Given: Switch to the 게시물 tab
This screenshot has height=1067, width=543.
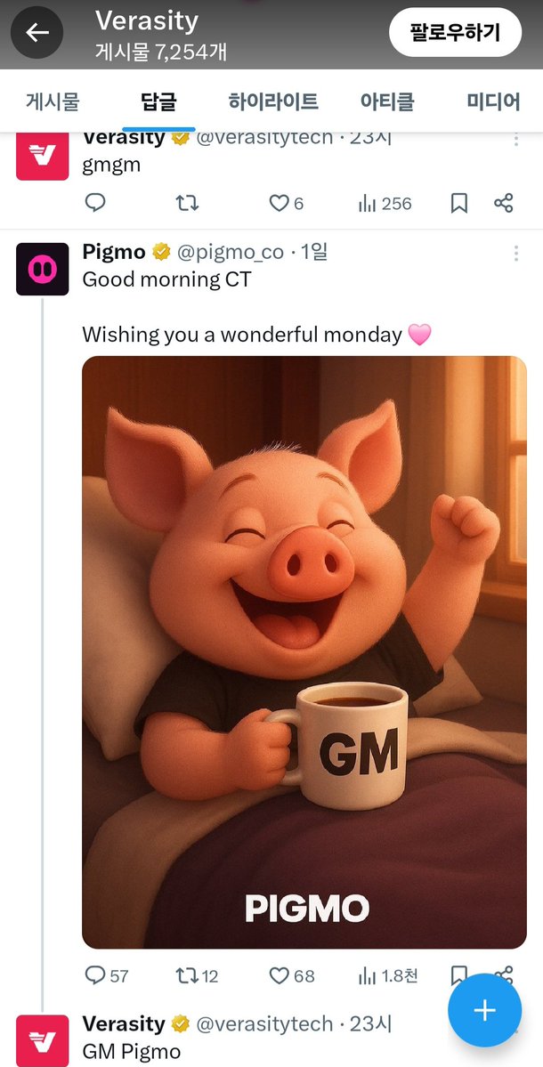Looking at the screenshot, I should [x=53, y=102].
